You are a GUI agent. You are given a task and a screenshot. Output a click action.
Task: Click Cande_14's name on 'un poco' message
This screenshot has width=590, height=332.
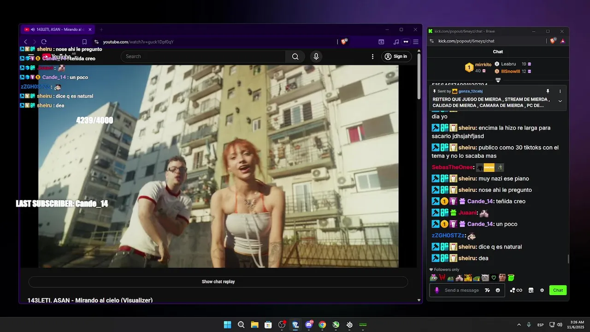[x=480, y=224]
